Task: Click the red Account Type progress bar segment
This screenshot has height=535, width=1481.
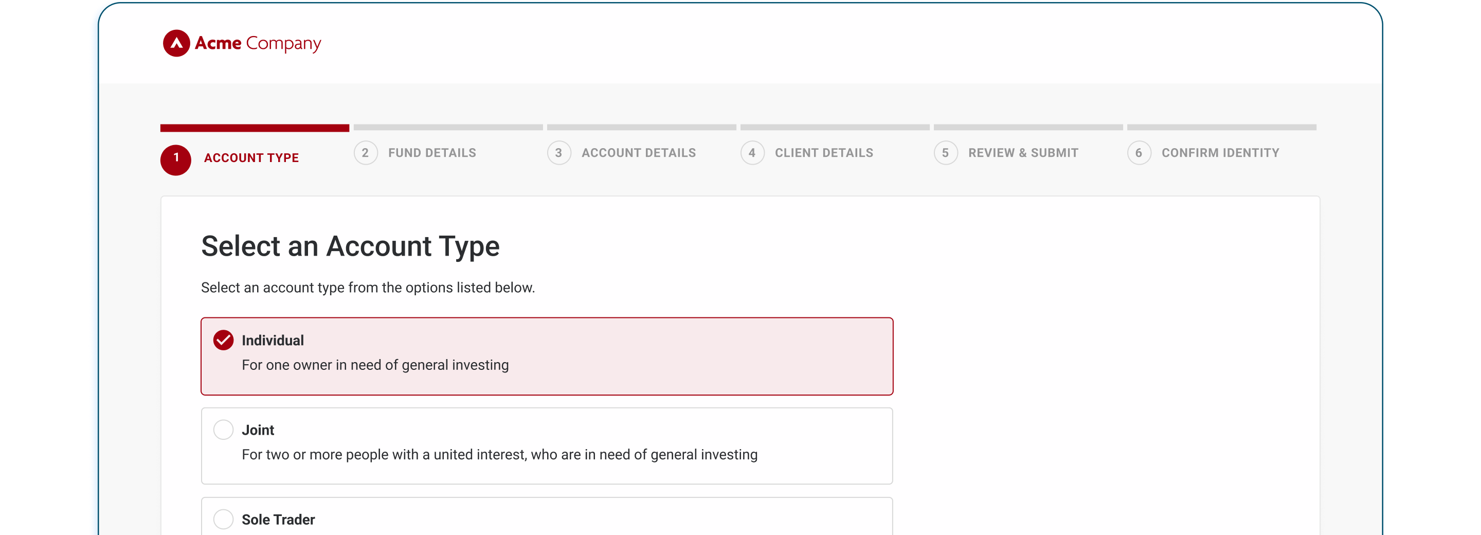Action: [x=255, y=128]
